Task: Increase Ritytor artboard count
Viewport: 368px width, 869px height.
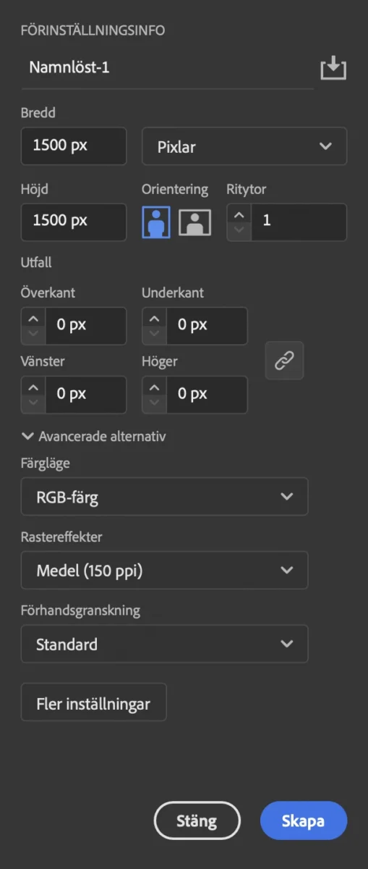Action: click(239, 213)
